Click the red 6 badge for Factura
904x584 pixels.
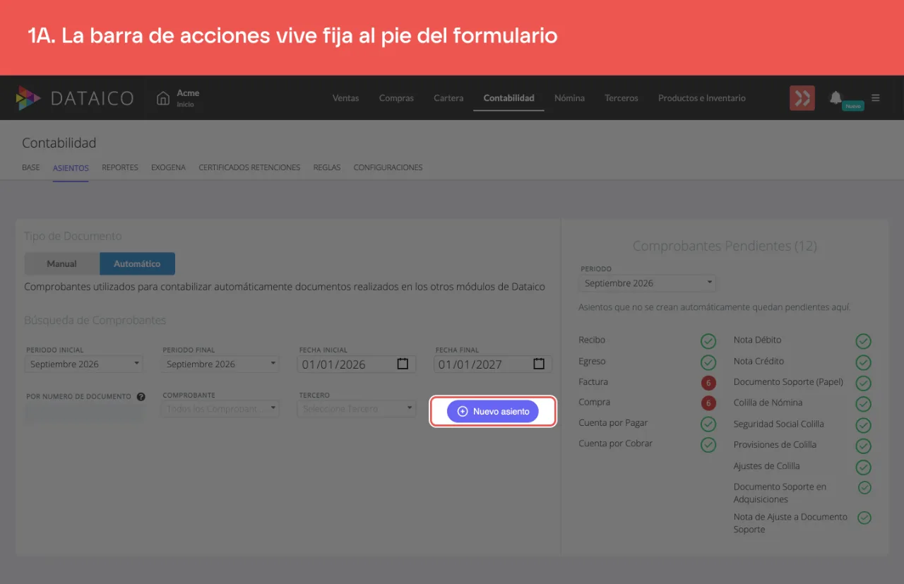708,383
